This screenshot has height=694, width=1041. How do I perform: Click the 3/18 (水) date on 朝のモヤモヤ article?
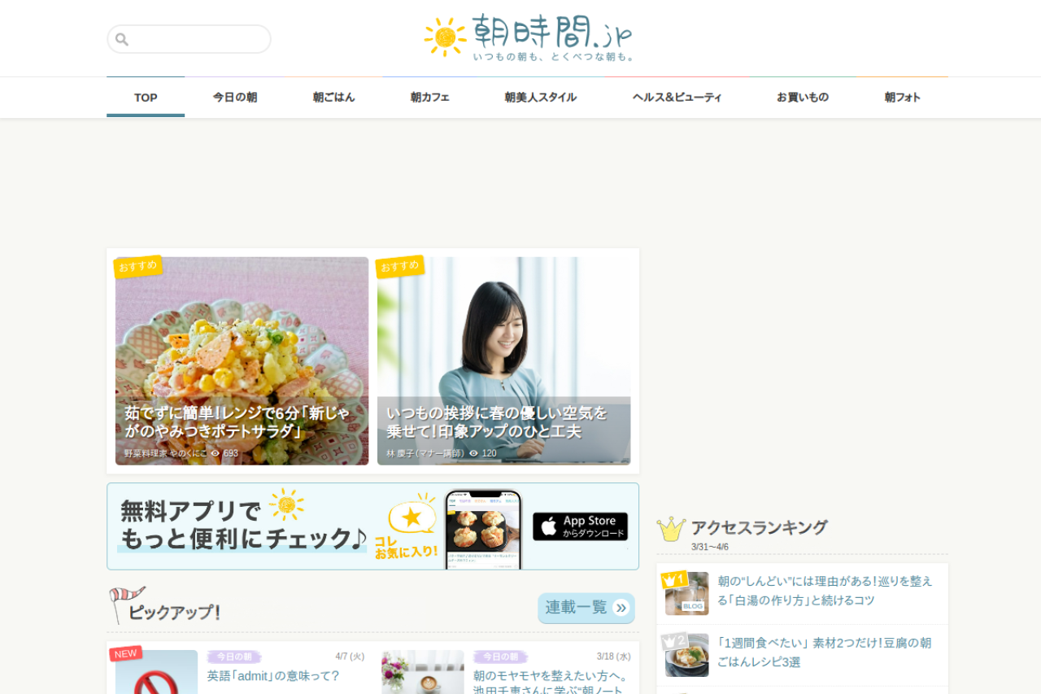click(613, 657)
